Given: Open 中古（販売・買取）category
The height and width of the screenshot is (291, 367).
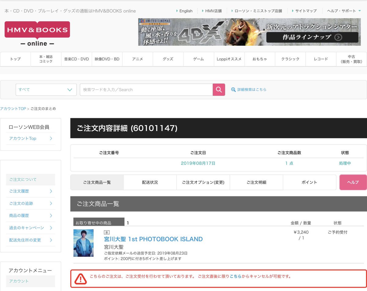Looking at the screenshot, I should (351, 59).
